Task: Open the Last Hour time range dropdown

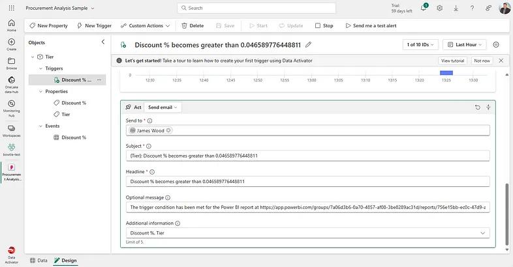Action: click(x=465, y=45)
